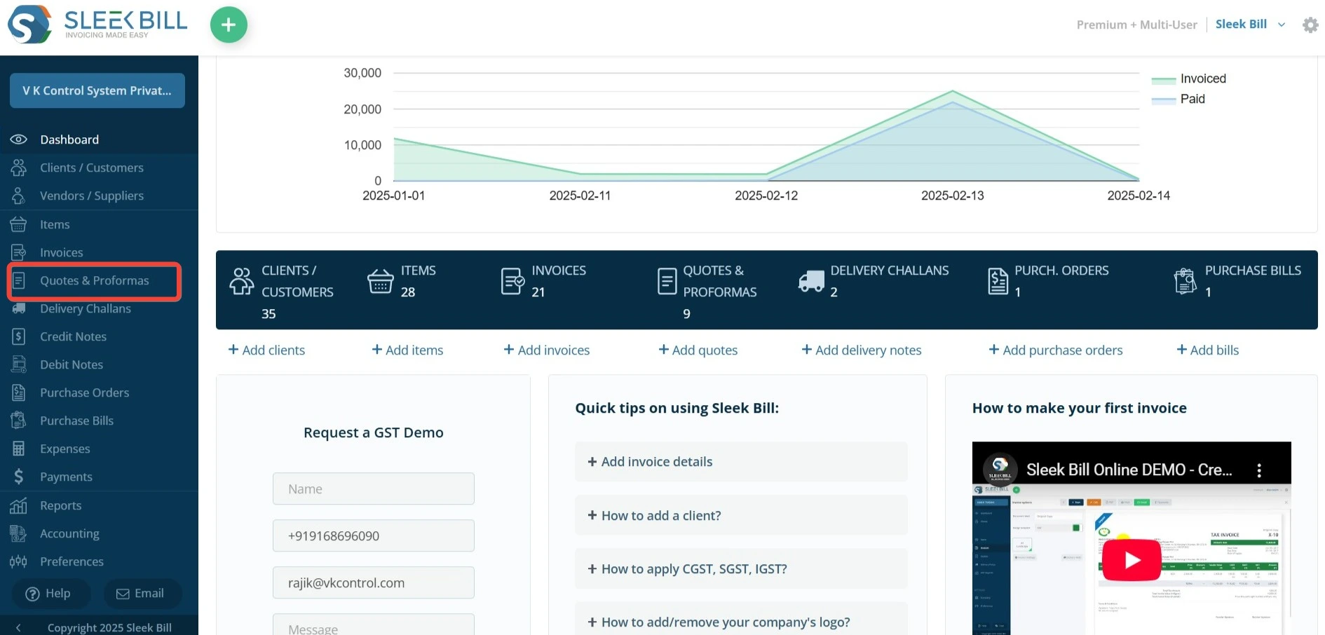Expand the 'How to apply CGST, SGST, IGST?' tip

[741, 568]
